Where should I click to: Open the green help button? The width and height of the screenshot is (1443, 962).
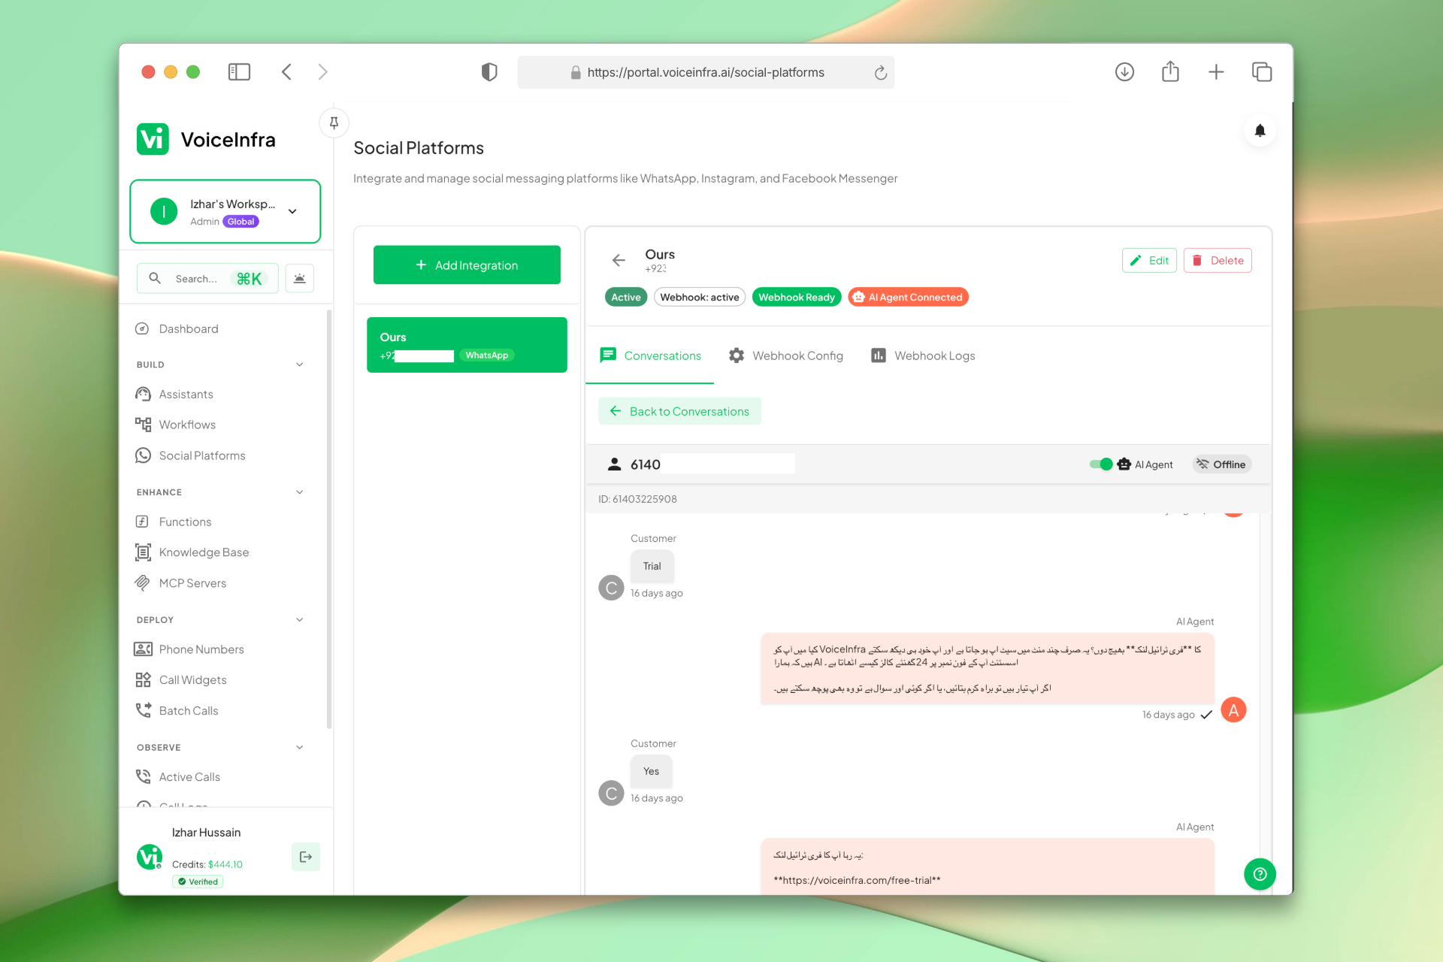pos(1260,874)
